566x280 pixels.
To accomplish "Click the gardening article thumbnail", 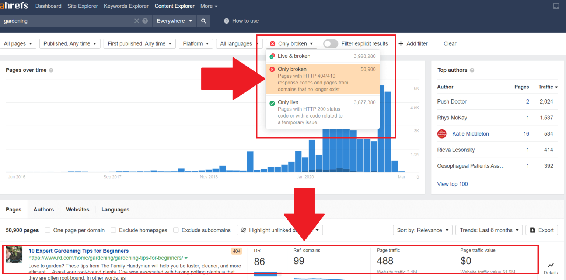I will (x=14, y=254).
